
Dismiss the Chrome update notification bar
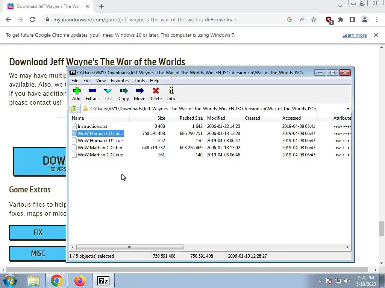click(376, 35)
